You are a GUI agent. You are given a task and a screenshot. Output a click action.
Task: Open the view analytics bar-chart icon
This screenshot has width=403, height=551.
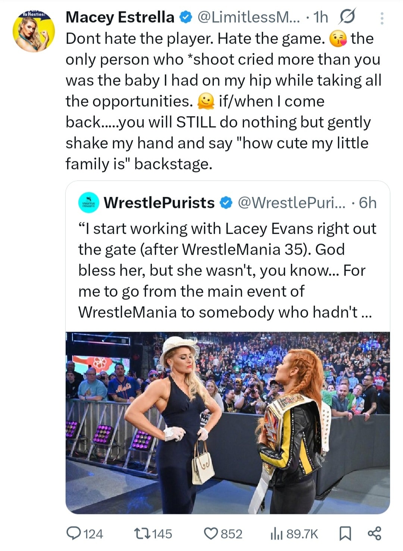(275, 534)
